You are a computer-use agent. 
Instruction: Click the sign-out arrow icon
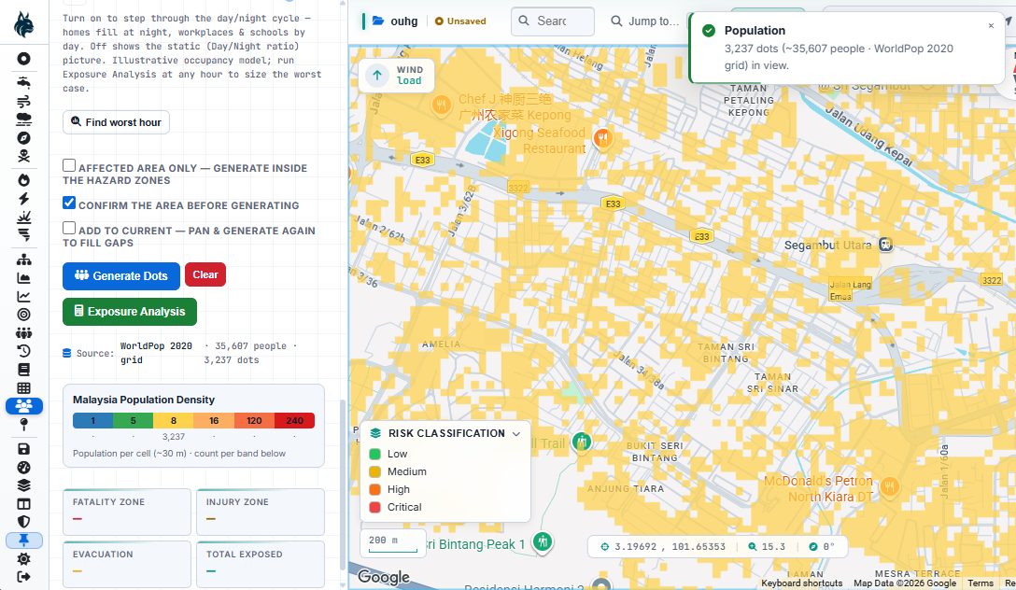24,576
